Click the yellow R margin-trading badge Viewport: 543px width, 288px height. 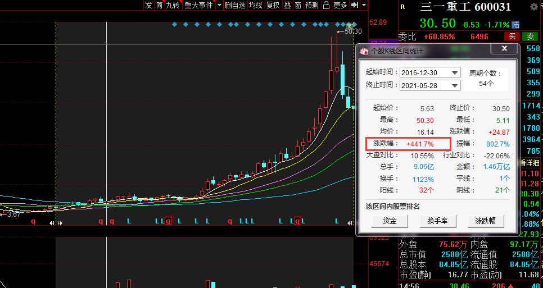[402, 6]
